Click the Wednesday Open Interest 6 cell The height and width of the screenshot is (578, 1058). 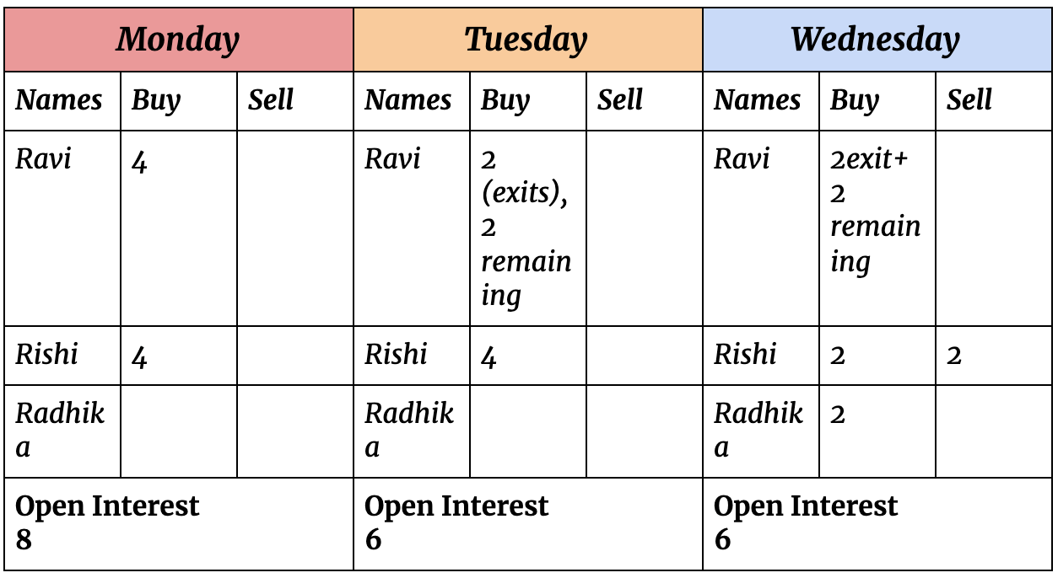(x=877, y=523)
